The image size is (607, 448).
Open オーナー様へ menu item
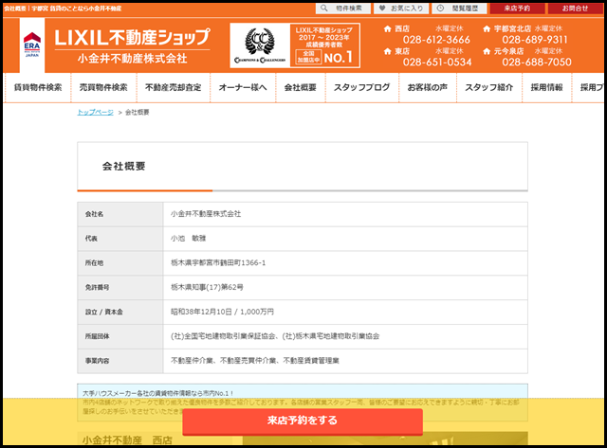click(x=243, y=88)
